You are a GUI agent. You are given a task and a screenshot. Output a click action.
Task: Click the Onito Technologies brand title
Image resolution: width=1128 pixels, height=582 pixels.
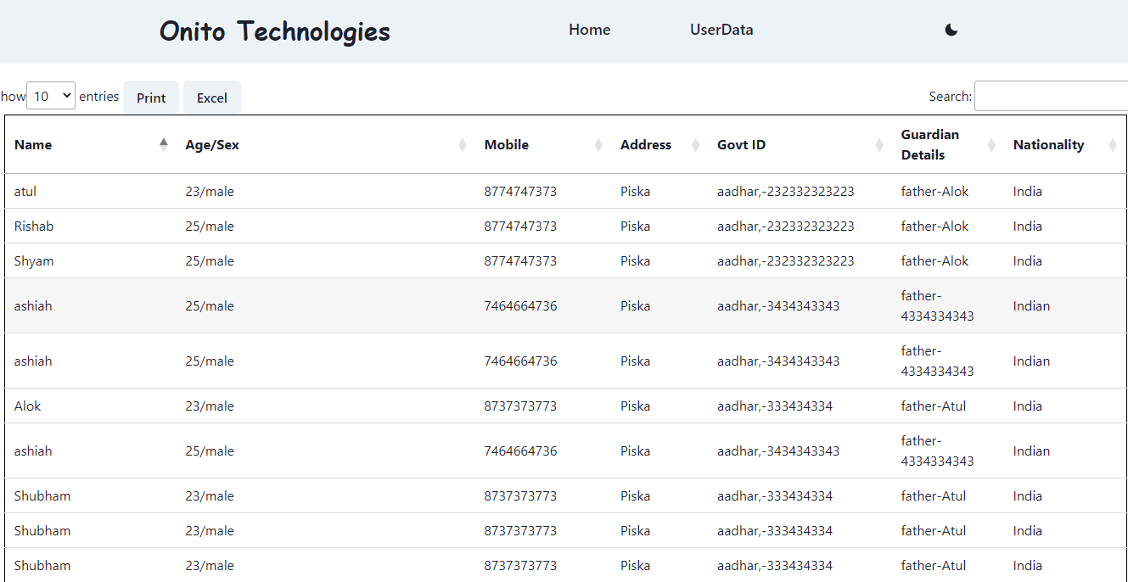(x=275, y=31)
